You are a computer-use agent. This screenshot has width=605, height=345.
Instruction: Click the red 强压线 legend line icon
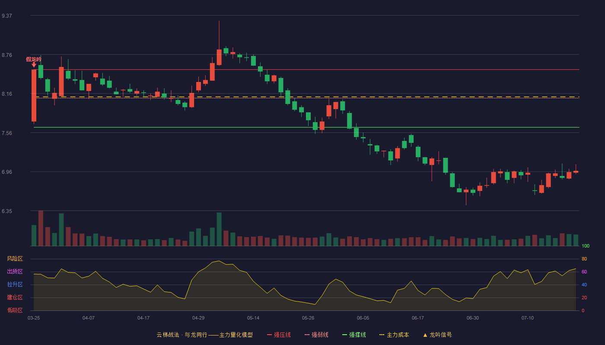(x=269, y=335)
